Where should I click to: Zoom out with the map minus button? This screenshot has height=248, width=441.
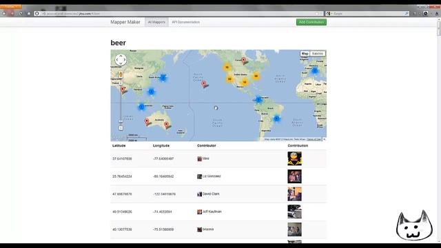tap(121, 128)
